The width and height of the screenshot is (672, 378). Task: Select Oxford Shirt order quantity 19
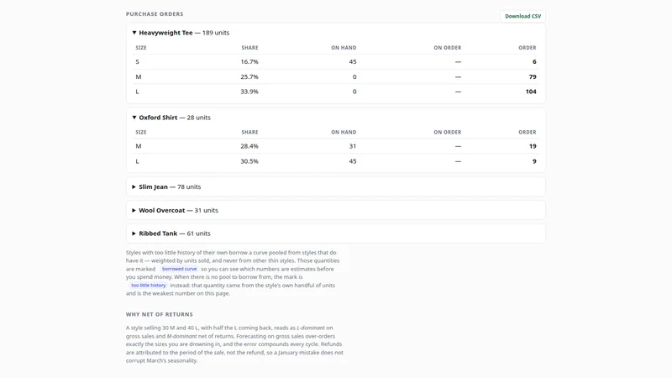coord(533,146)
